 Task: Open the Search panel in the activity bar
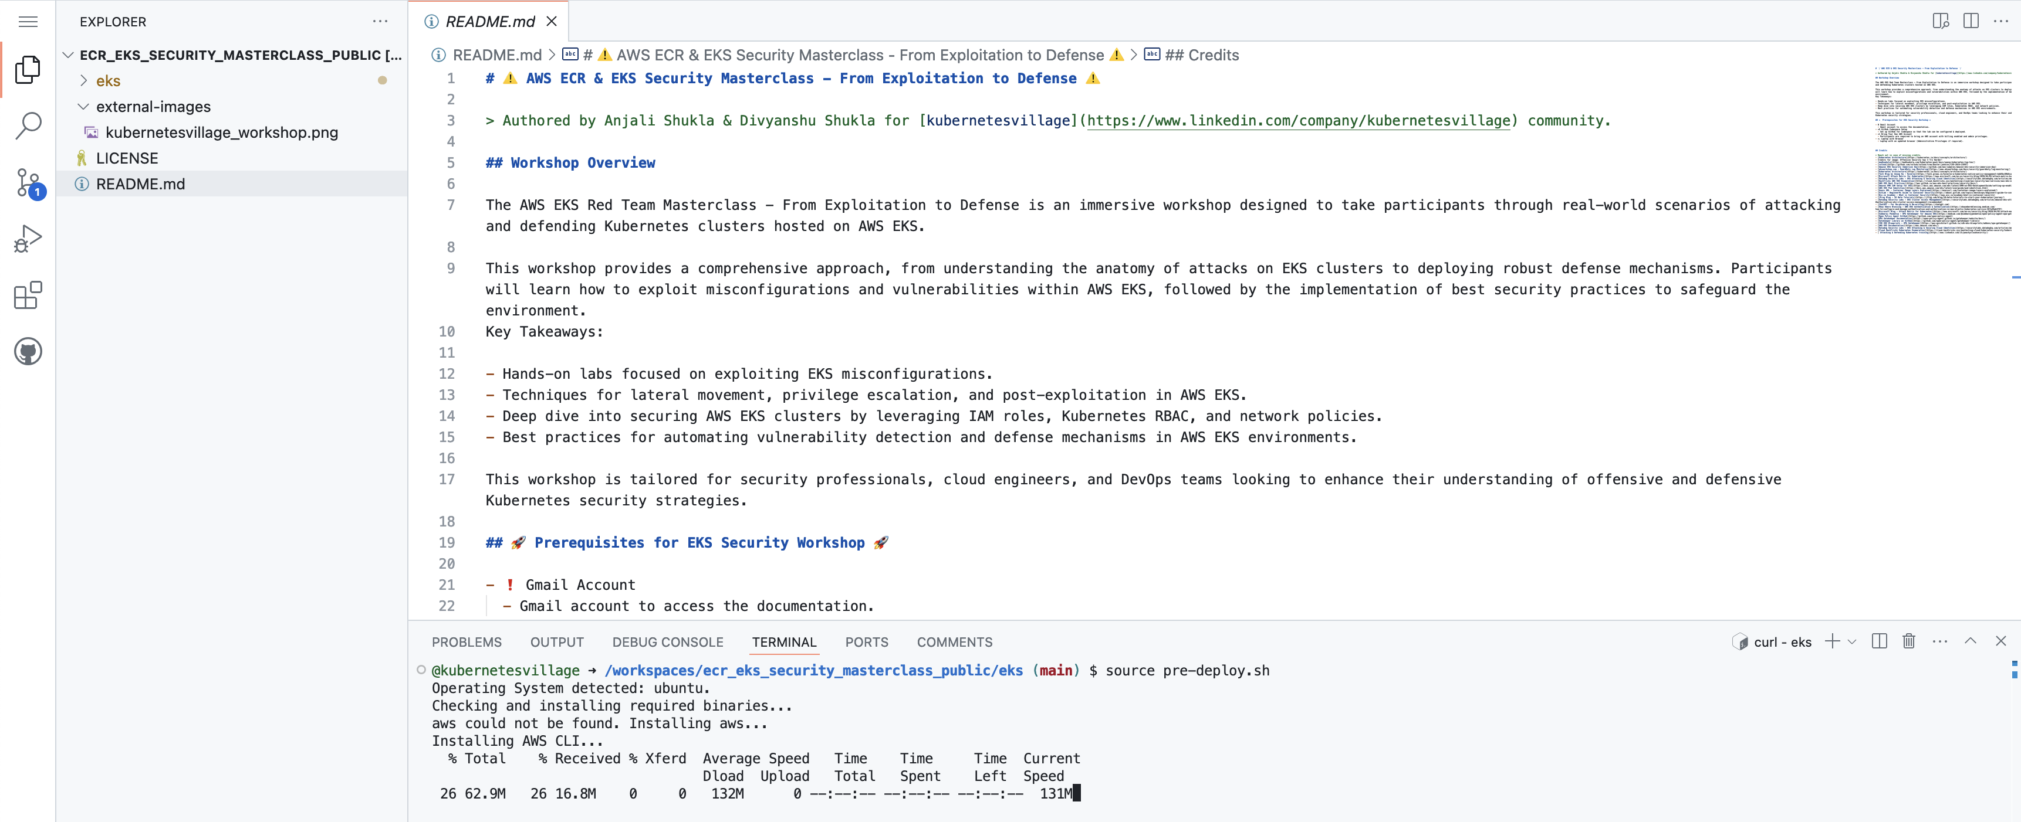28,125
